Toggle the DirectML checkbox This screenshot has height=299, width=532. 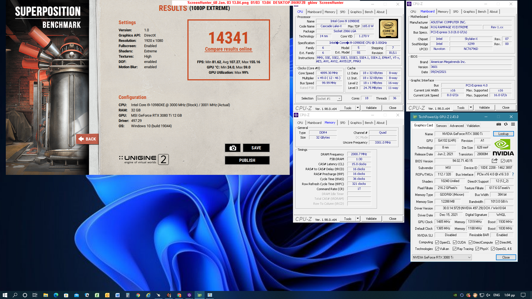pyautogui.click(x=497, y=242)
